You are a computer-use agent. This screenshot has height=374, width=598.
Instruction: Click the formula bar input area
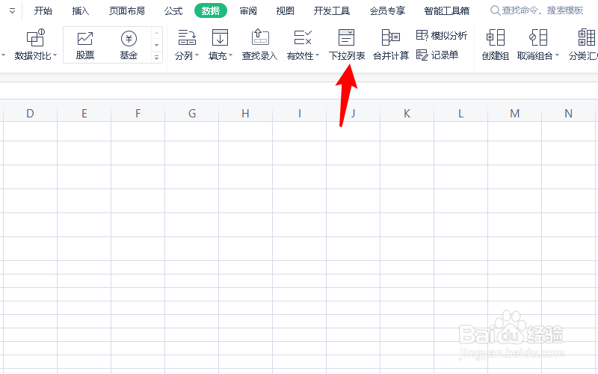299,91
